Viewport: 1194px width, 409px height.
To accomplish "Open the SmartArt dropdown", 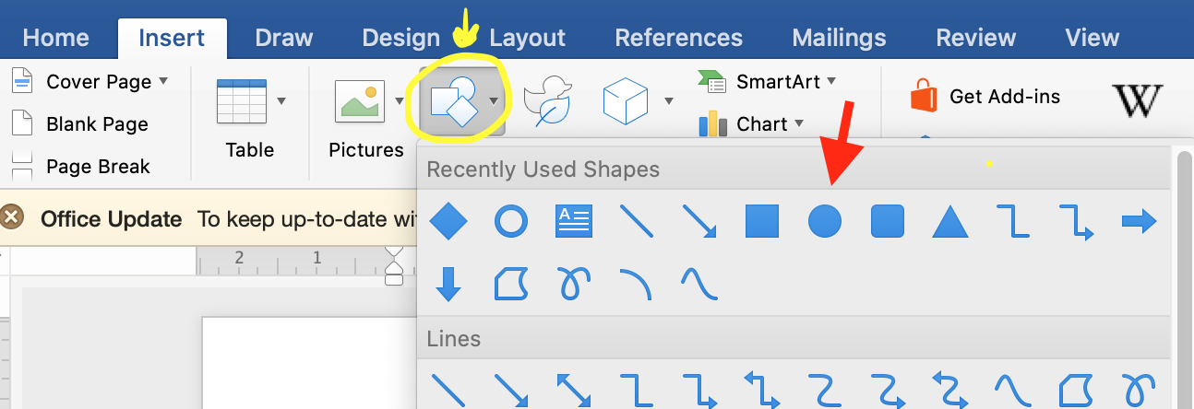I will (830, 81).
